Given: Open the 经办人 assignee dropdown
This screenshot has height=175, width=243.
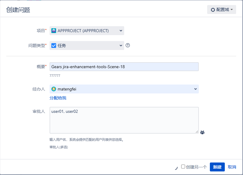Looking at the screenshot, I should coord(195,89).
